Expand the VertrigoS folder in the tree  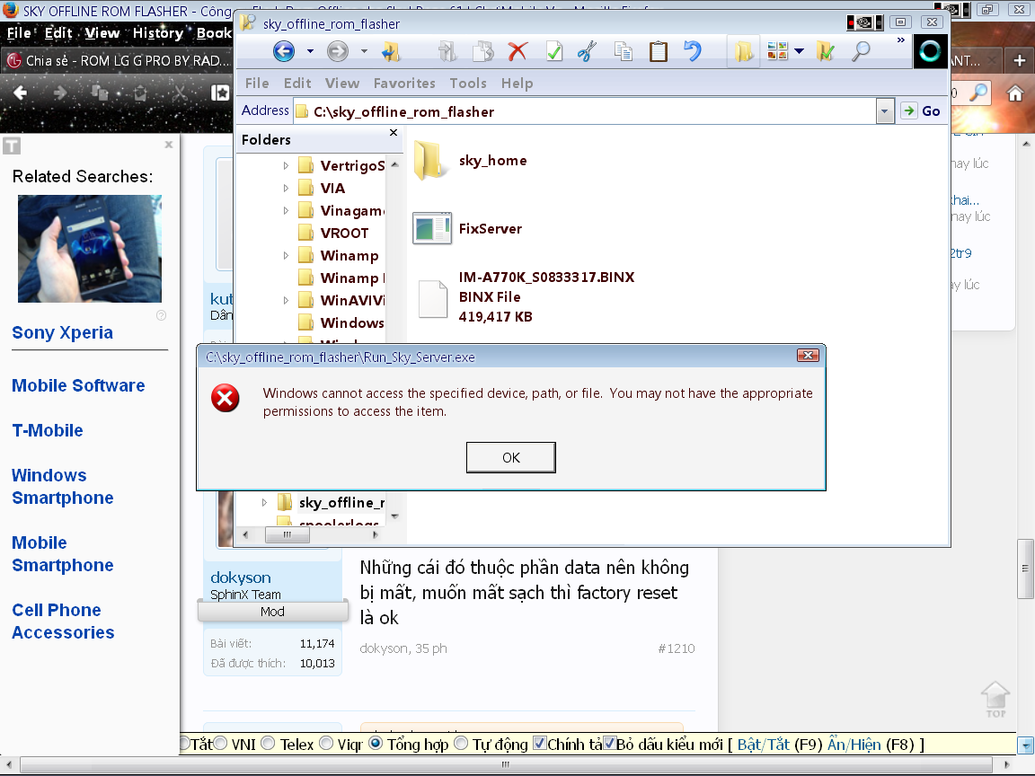pos(286,165)
